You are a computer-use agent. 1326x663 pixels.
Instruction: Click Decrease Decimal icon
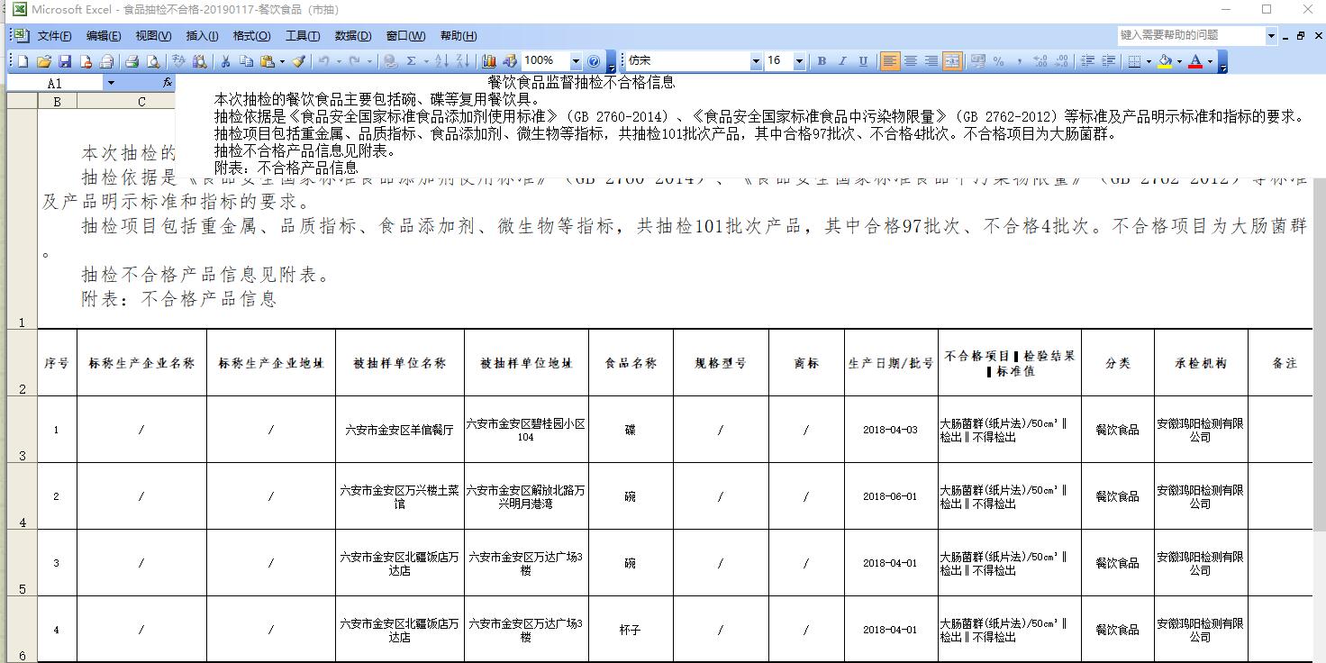[x=1060, y=61]
